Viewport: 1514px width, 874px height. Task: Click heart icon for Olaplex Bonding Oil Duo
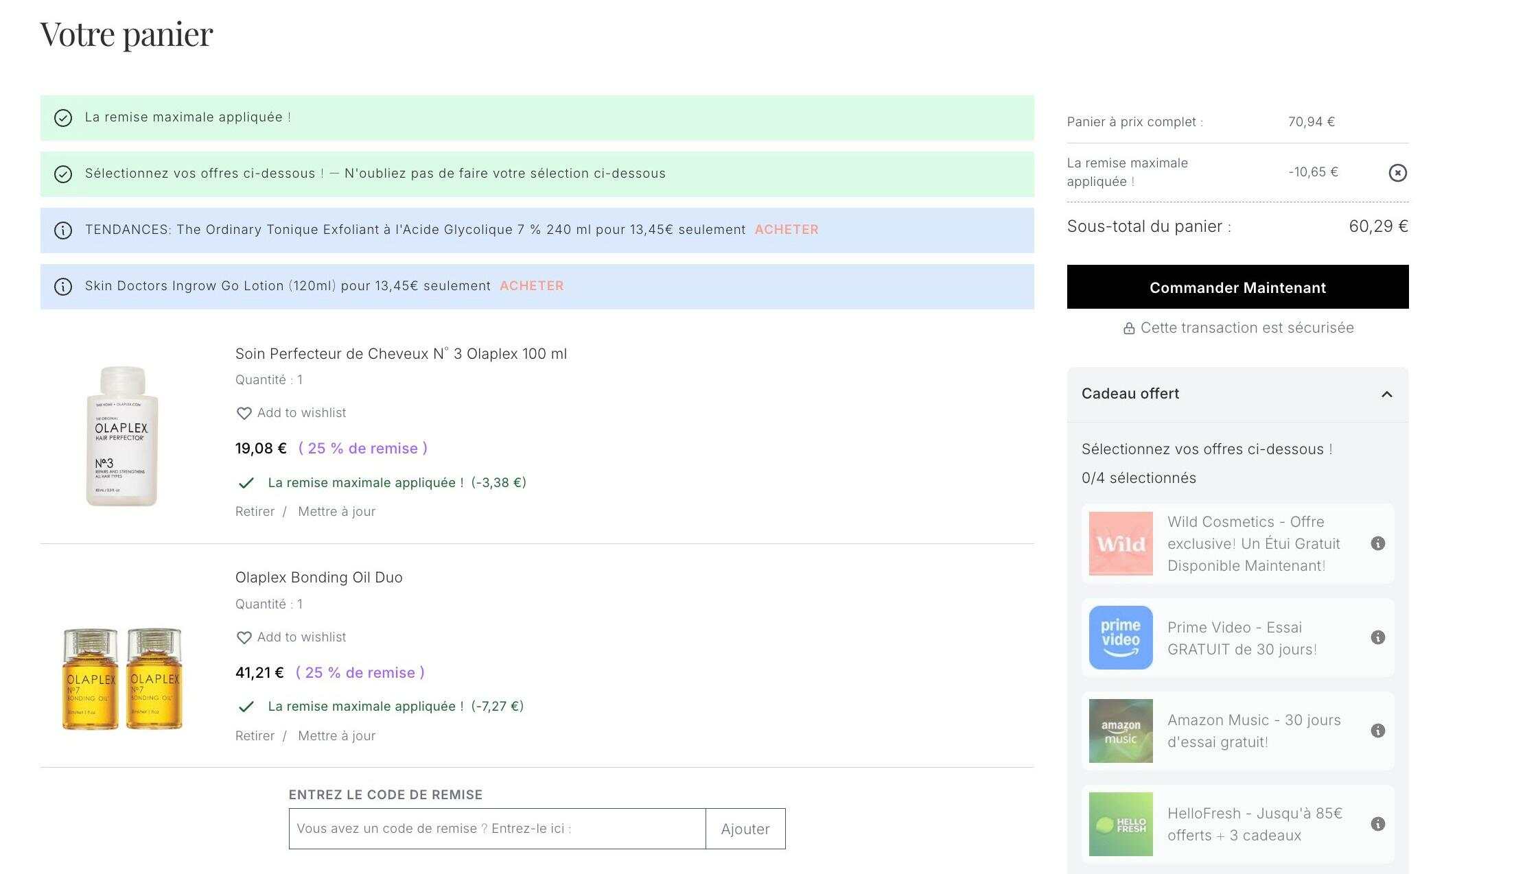244,638
